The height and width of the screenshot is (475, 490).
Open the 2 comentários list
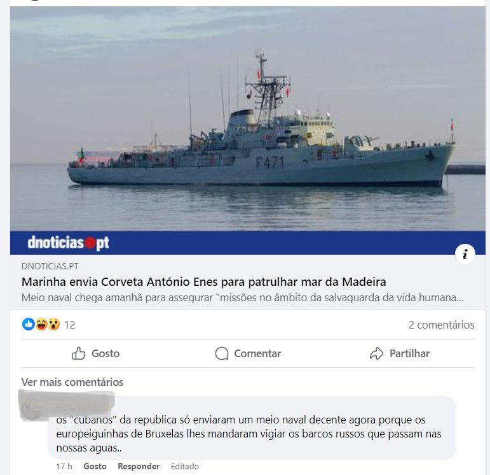[x=441, y=325]
